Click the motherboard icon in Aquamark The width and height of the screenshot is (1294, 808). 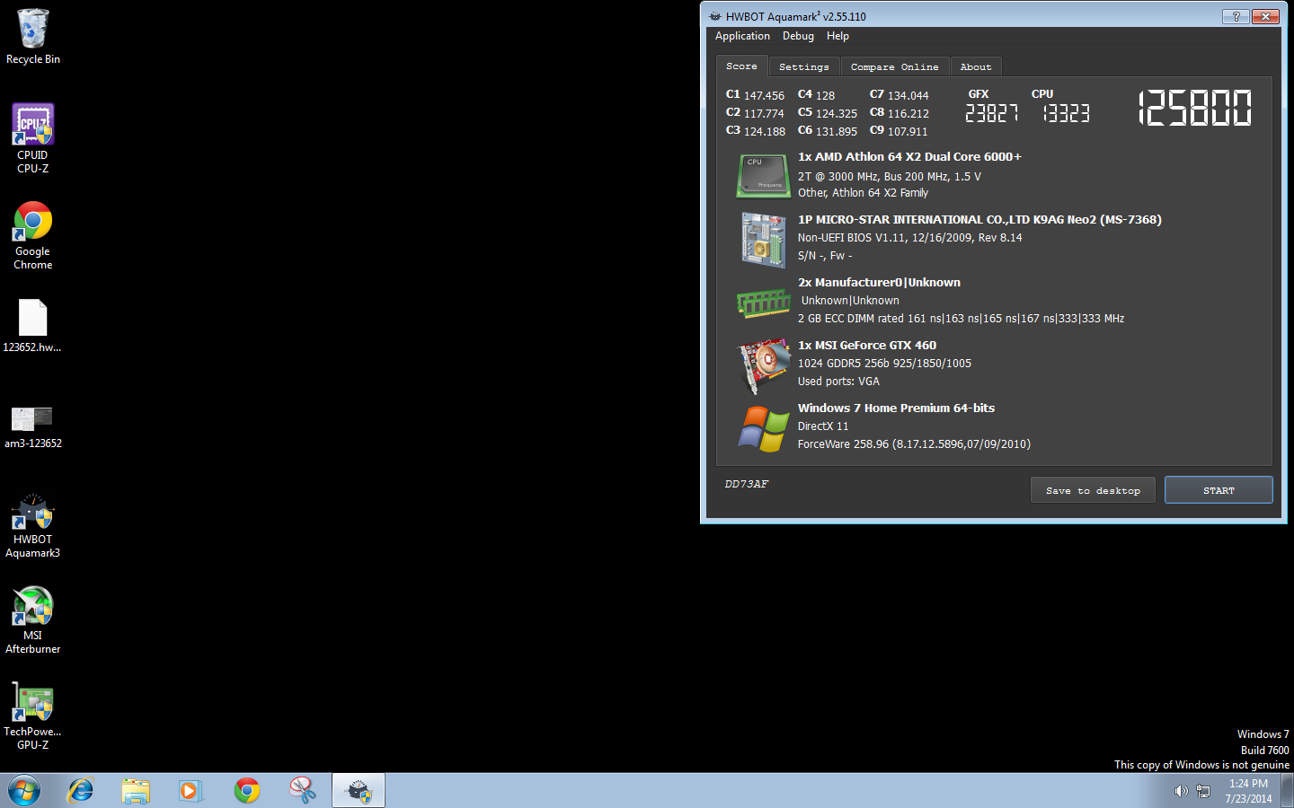click(763, 239)
